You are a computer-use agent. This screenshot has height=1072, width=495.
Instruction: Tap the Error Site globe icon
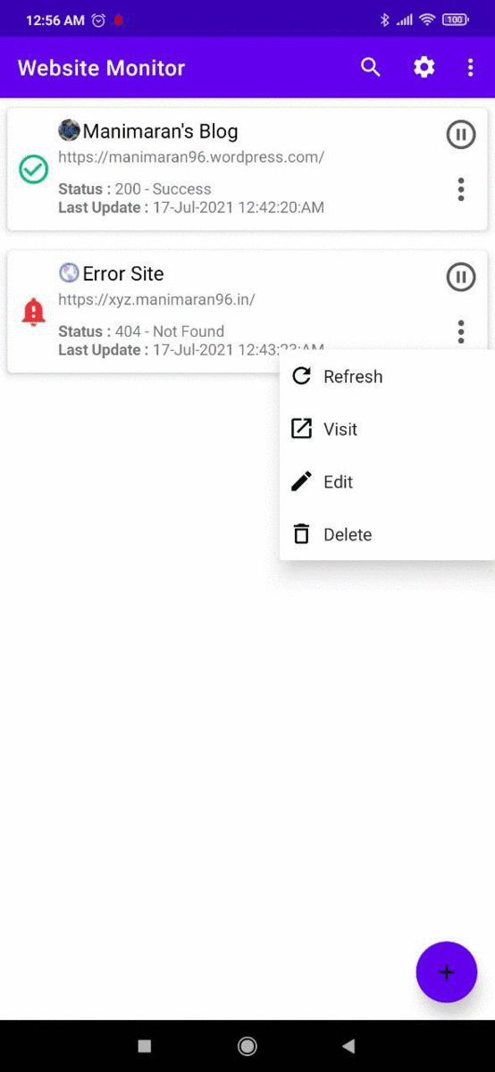coord(69,272)
